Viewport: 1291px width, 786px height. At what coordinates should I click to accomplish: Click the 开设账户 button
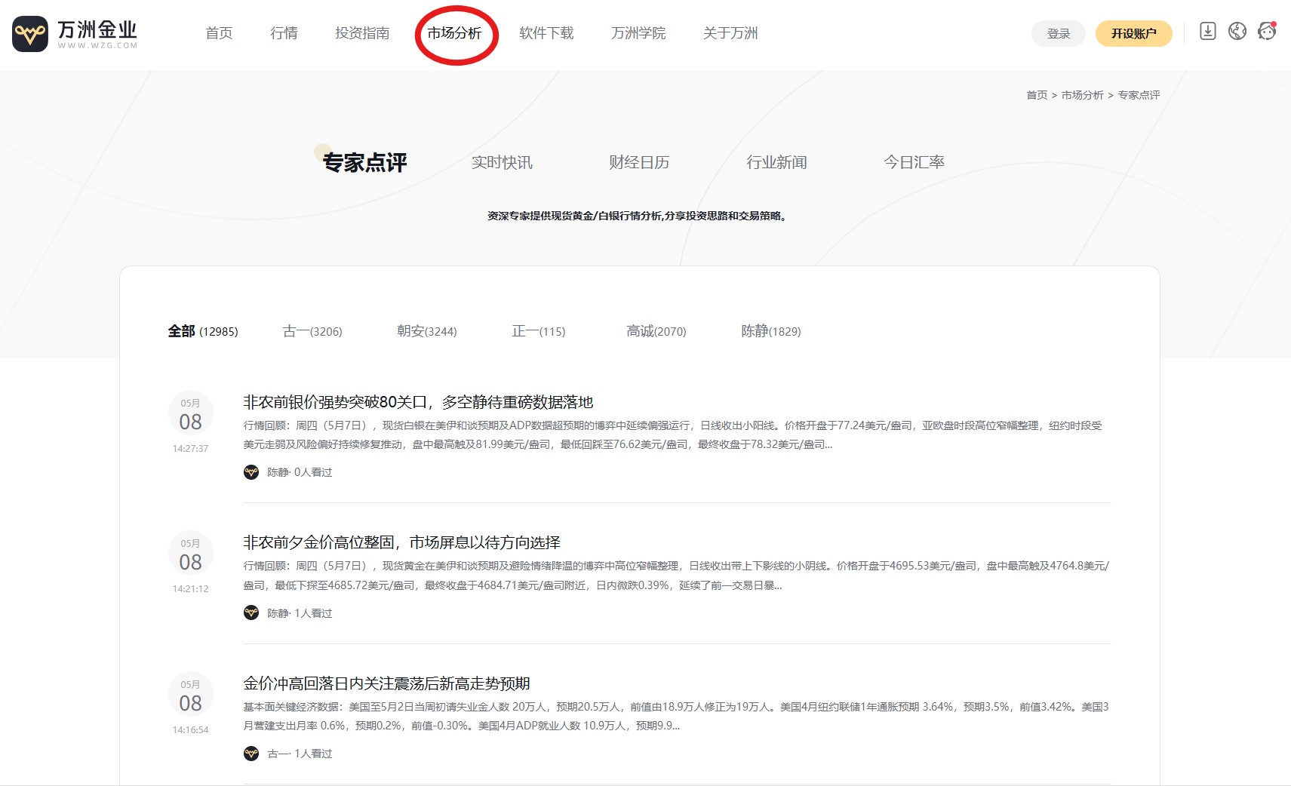(x=1134, y=33)
